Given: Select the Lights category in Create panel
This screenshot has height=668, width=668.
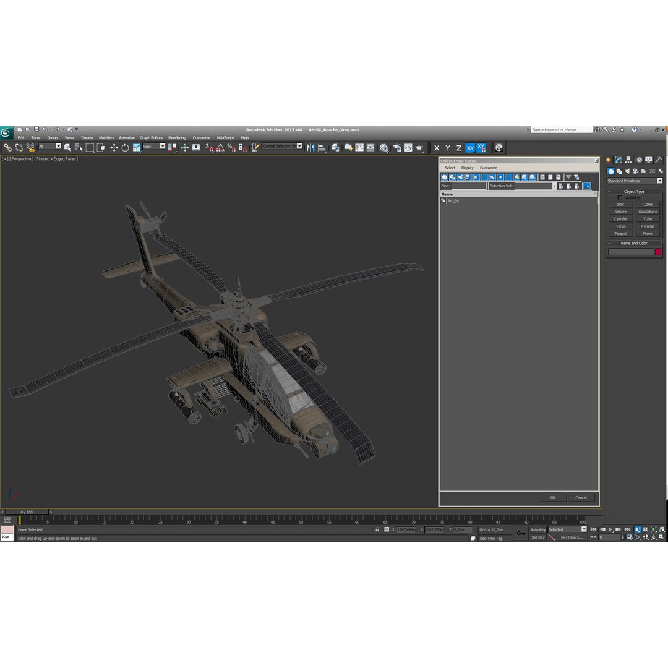Looking at the screenshot, I should [628, 171].
